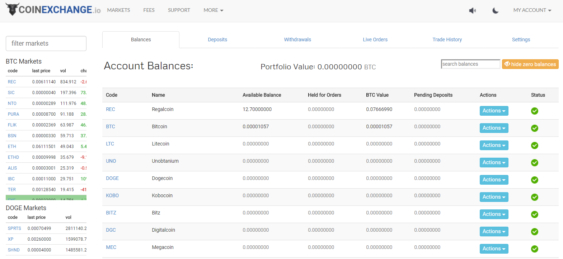Focus the filter markets text box
Screen dimensions: 563x259
tap(46, 43)
